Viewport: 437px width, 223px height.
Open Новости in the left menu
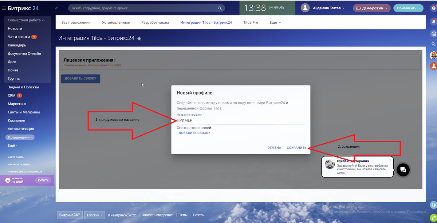point(15,28)
